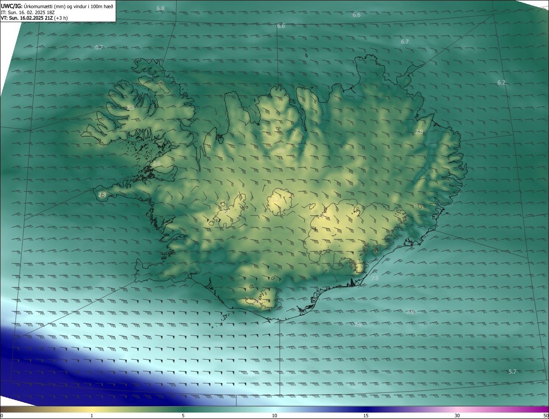Image resolution: width=549 pixels, height=419 pixels.
Task: Click the 6.8 value label on the map
Action: (160, 9)
